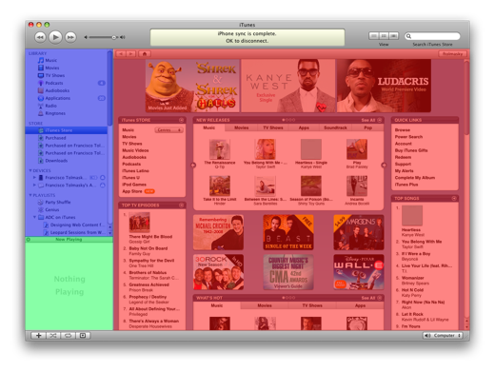Screen dimensions: 495x372
Task: Collapse the Playlists section triangle
Action: (30, 195)
